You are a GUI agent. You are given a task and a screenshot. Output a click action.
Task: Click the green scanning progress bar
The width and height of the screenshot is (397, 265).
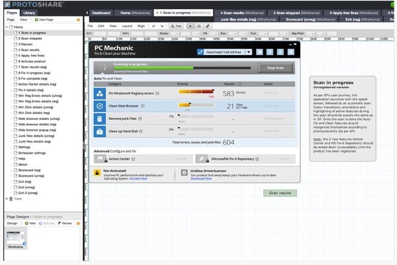pyautogui.click(x=182, y=68)
